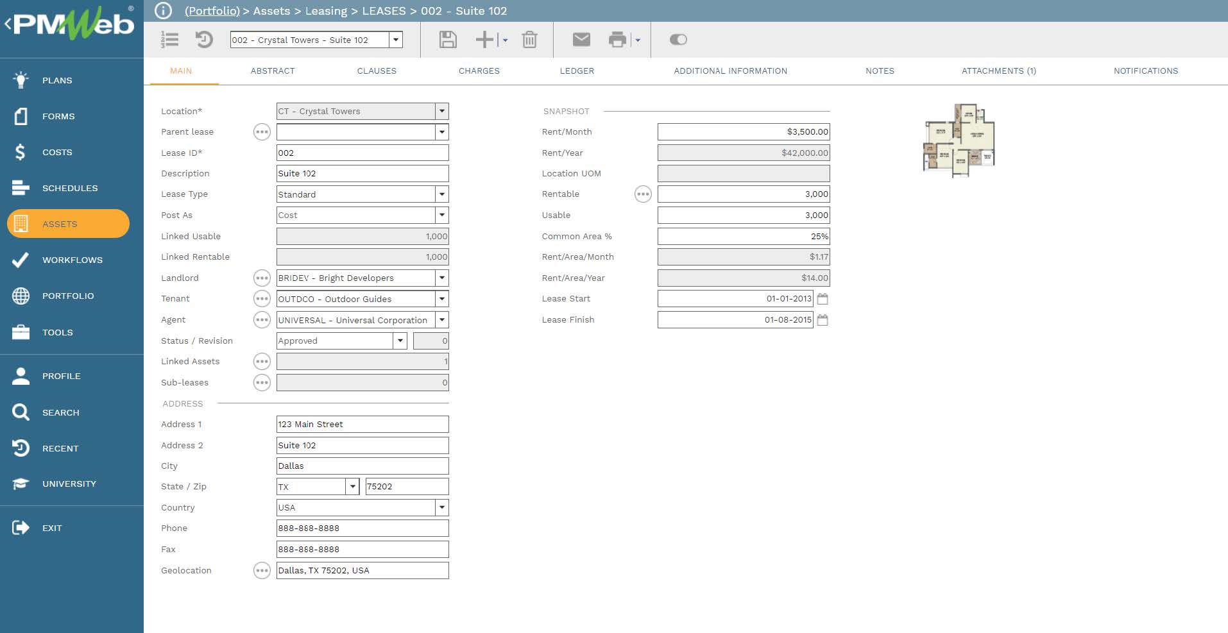
Task: Delete the record with the trash icon
Action: [x=529, y=40]
